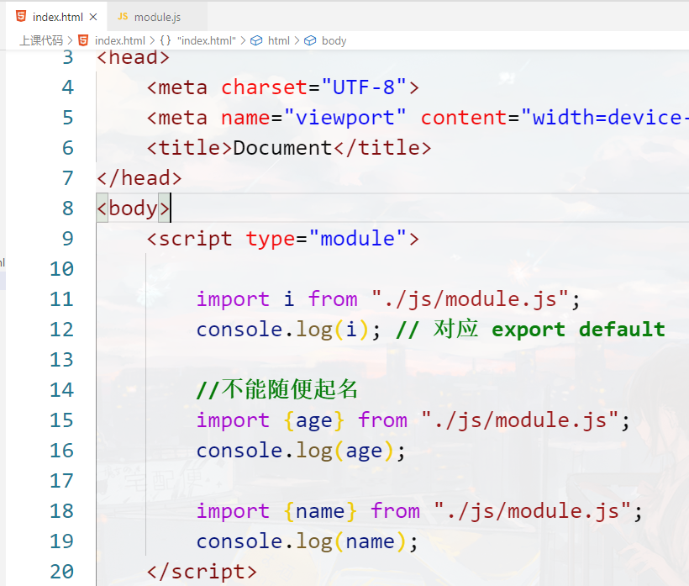The width and height of the screenshot is (689, 586).
Task: Click the <body> tag on line 8
Action: point(133,209)
